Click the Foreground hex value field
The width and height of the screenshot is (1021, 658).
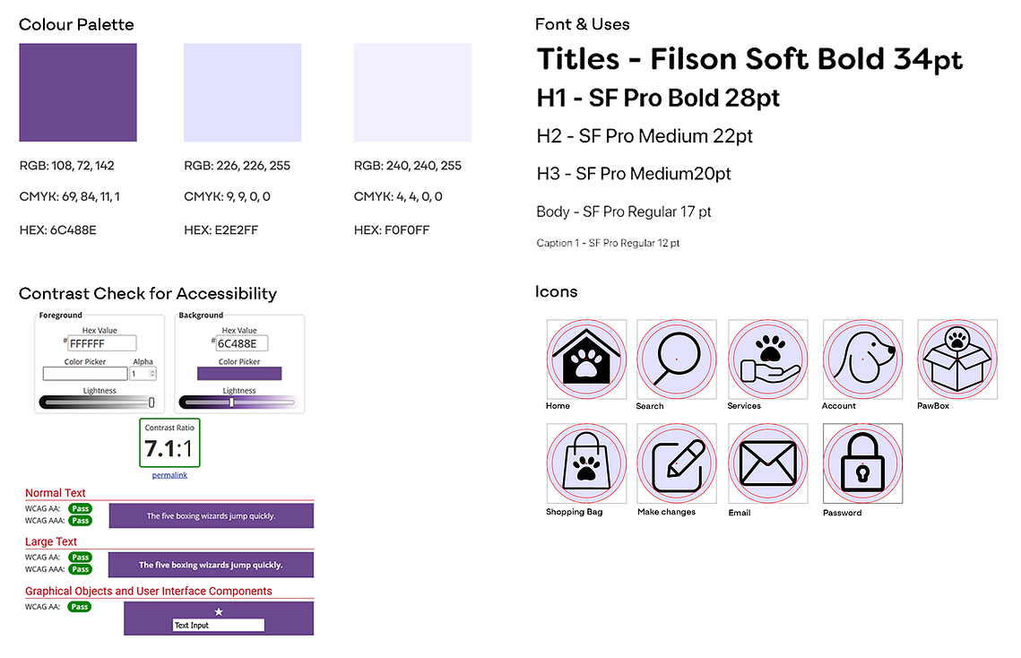coord(102,343)
